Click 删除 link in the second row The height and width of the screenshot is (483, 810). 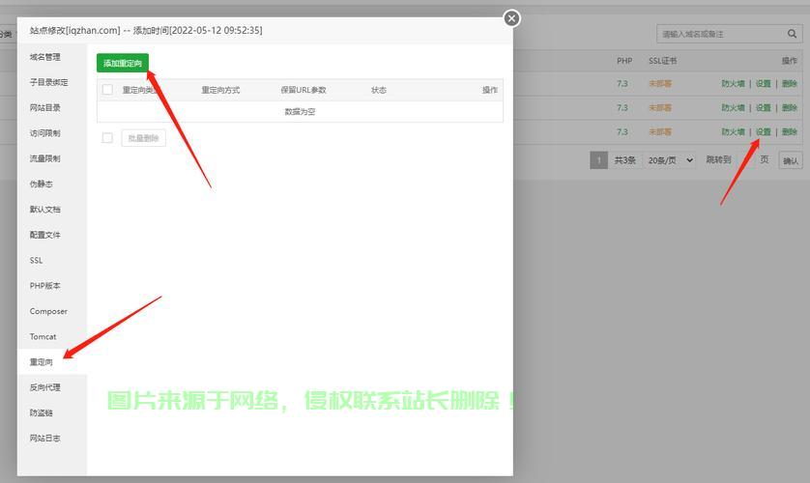click(790, 108)
